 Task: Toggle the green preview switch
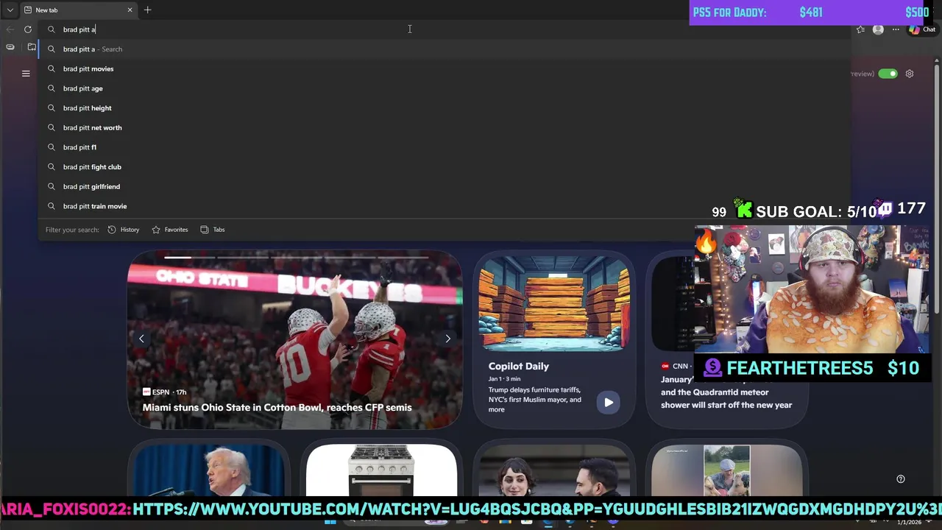pyautogui.click(x=888, y=74)
